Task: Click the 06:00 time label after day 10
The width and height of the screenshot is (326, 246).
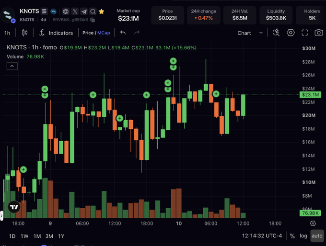Action: [x=210, y=224]
